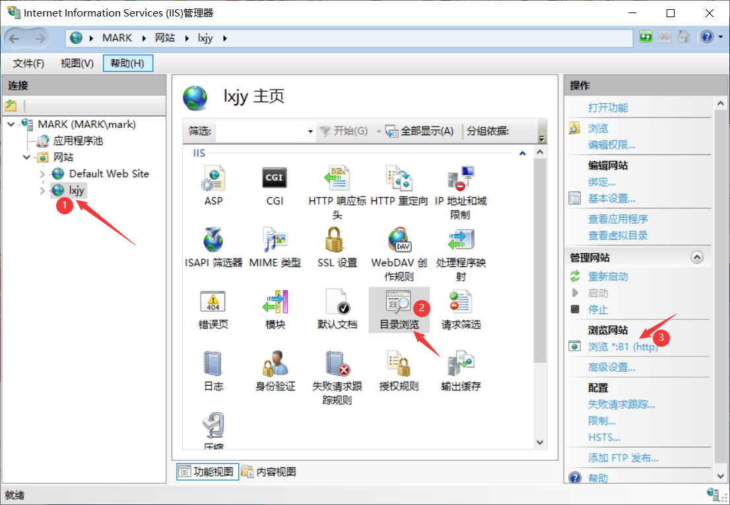730x505 pixels.
Task: Click 绑定... action link
Action: [x=601, y=182]
